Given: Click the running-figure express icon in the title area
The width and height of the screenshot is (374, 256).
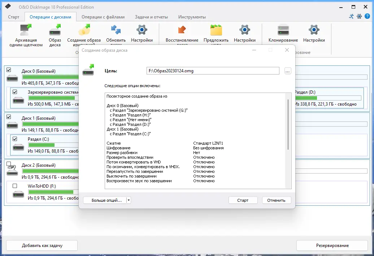Looking at the screenshot, I should click(351, 17).
